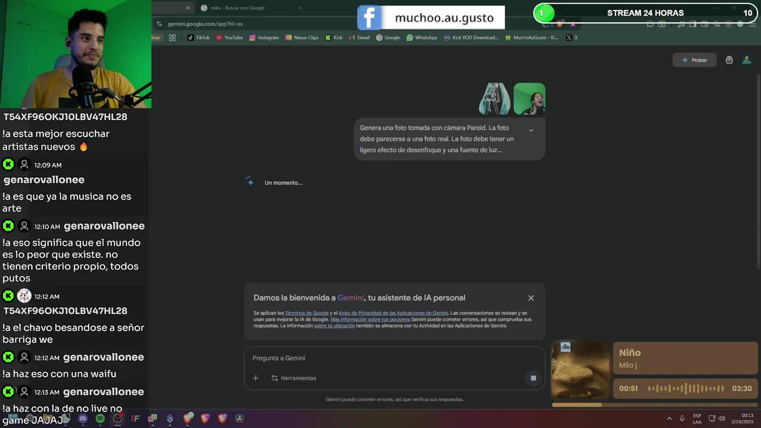The image size is (761, 428).
Task: Open sobre tu ubicación link
Action: tap(334, 326)
